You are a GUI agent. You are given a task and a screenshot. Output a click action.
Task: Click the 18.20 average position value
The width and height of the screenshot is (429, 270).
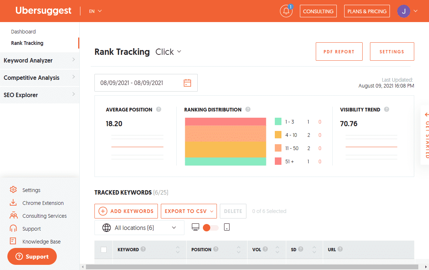[114, 124]
